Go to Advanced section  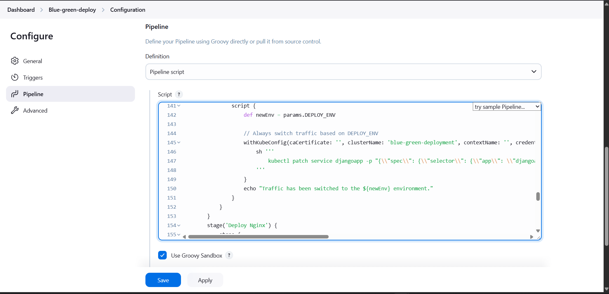tap(70, 110)
